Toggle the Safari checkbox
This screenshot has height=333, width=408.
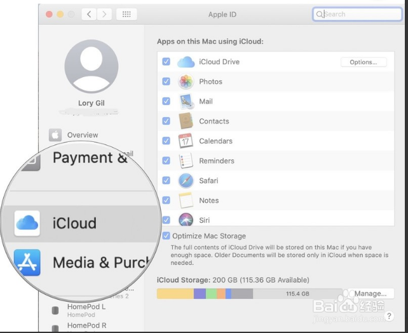pyautogui.click(x=166, y=180)
